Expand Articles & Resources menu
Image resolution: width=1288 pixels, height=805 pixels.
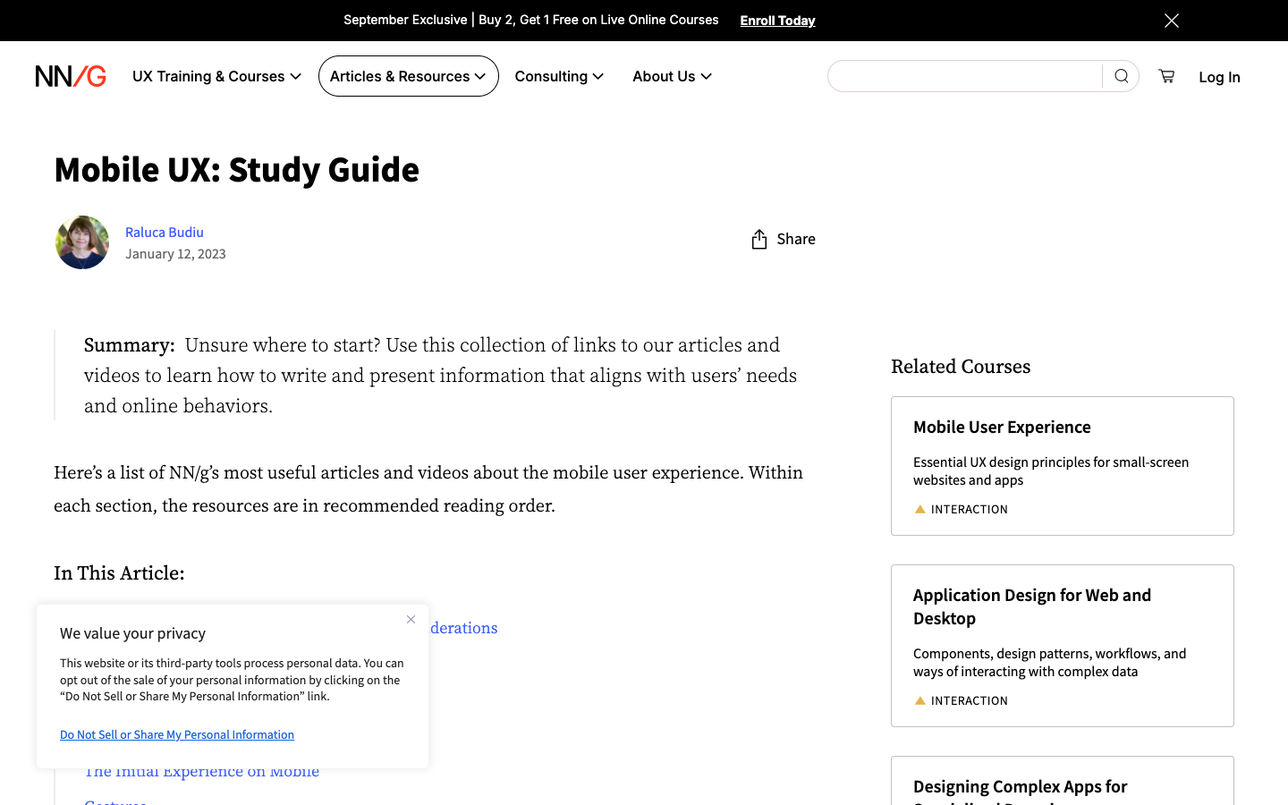(409, 76)
